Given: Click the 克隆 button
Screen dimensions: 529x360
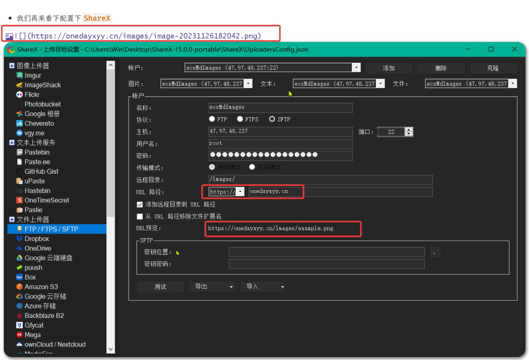Looking at the screenshot, I should pyautogui.click(x=493, y=68).
